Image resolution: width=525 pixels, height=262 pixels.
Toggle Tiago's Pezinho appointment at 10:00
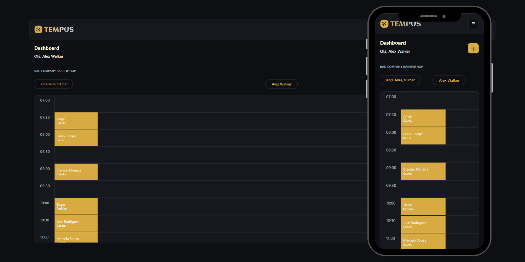pyautogui.click(x=76, y=206)
